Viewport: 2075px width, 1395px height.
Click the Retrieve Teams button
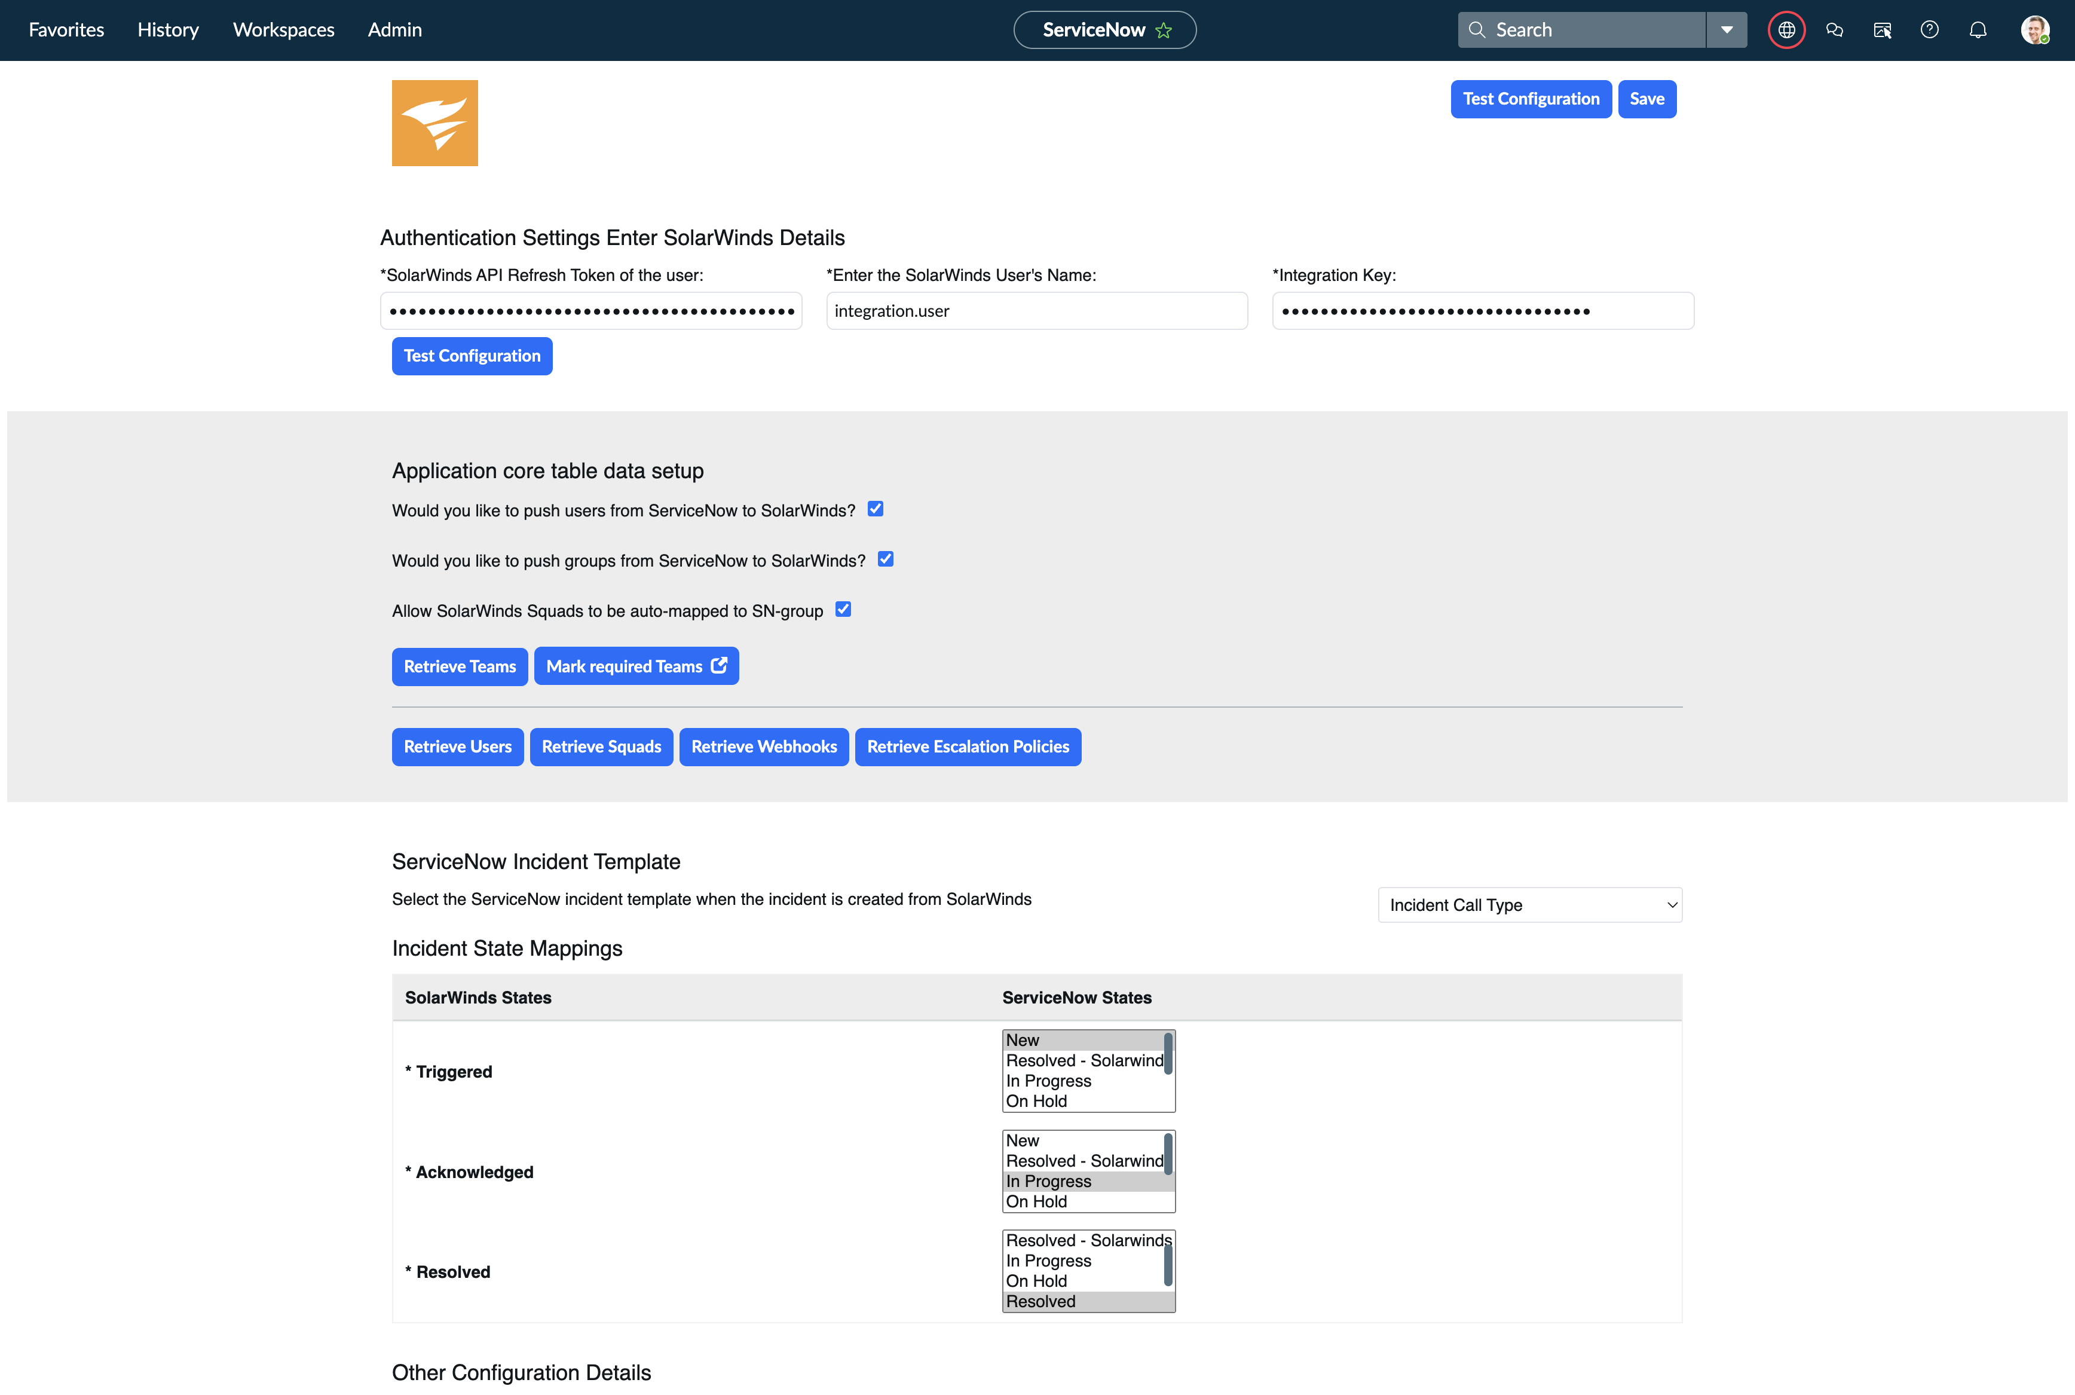(460, 666)
